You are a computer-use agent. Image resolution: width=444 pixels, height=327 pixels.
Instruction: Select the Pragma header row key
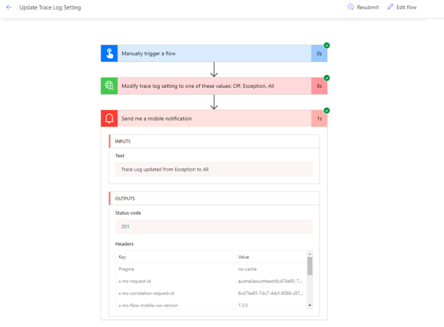pyautogui.click(x=127, y=269)
